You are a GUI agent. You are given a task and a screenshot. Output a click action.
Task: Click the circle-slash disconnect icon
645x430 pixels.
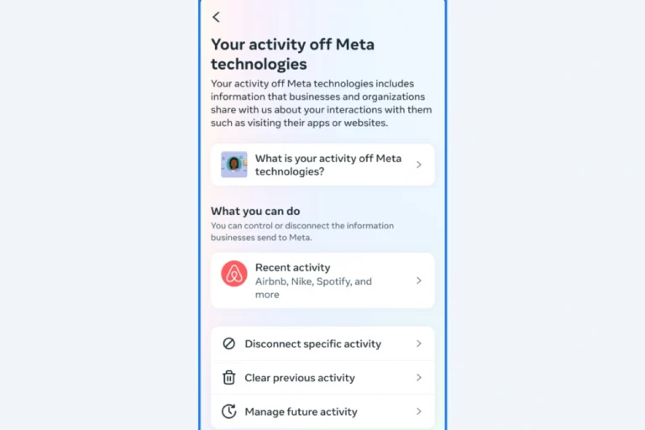pos(228,343)
